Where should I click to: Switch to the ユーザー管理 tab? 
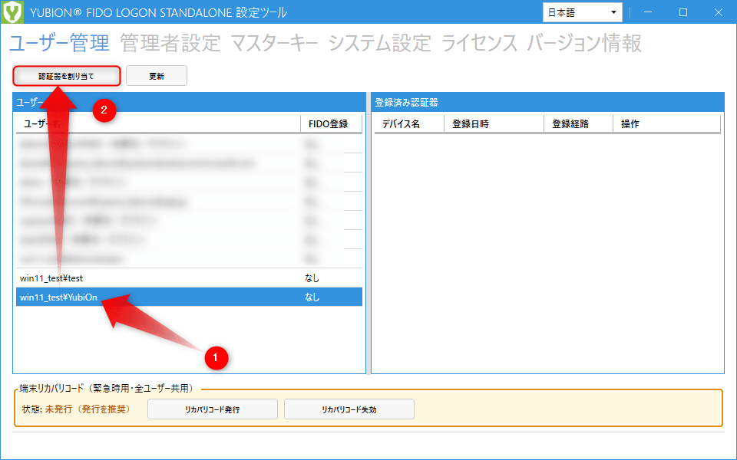coord(59,43)
